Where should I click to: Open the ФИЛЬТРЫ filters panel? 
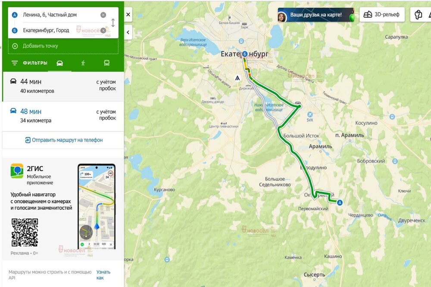29,63
